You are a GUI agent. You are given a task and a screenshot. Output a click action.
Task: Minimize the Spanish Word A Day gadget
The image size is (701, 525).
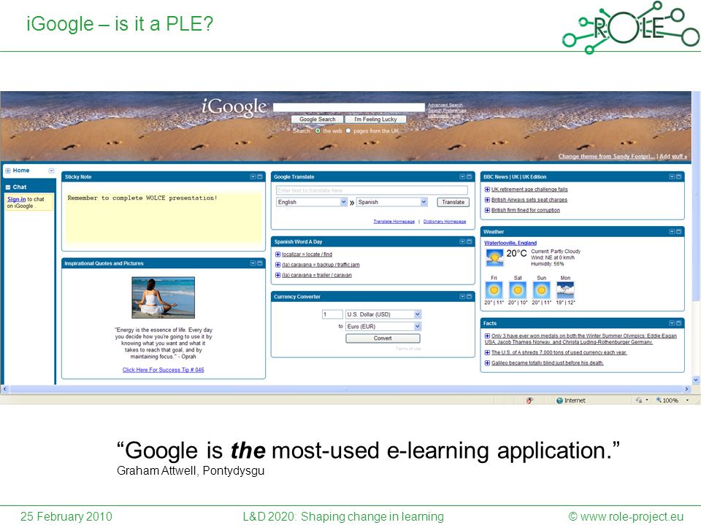[469, 241]
